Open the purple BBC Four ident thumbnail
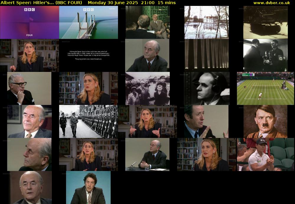Viewport: 295px width, 204px height. point(29,22)
